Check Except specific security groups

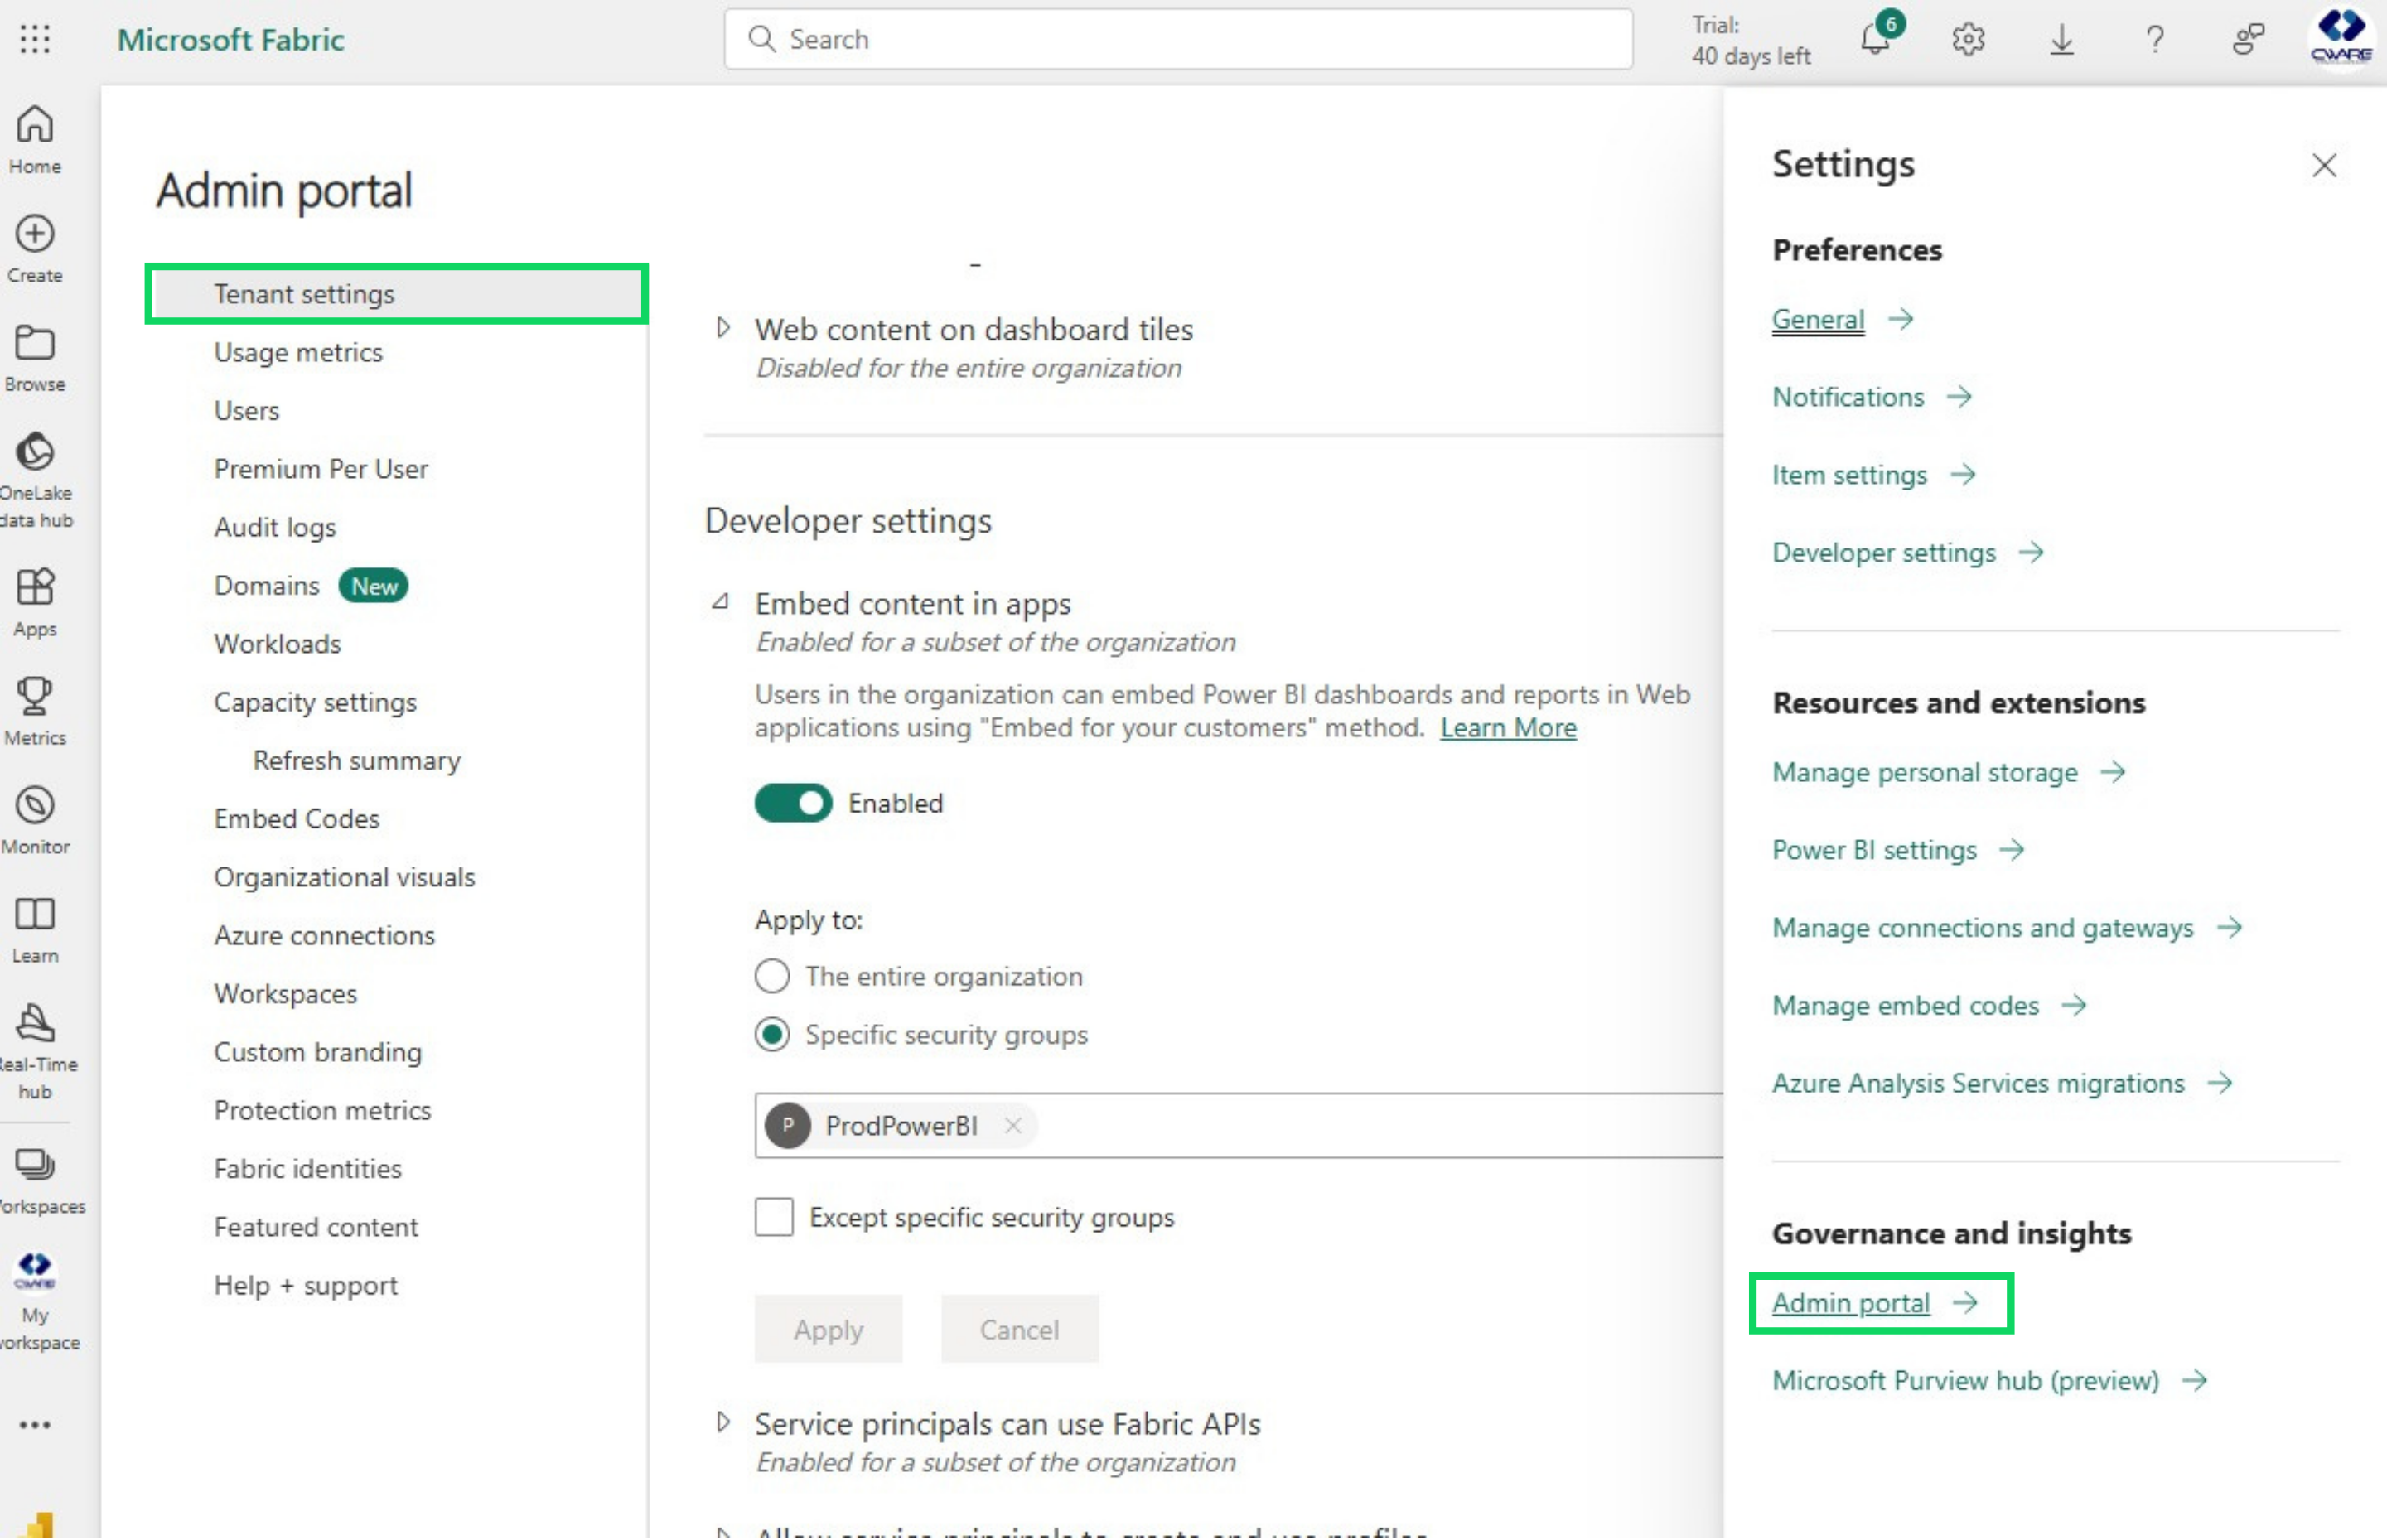click(774, 1217)
